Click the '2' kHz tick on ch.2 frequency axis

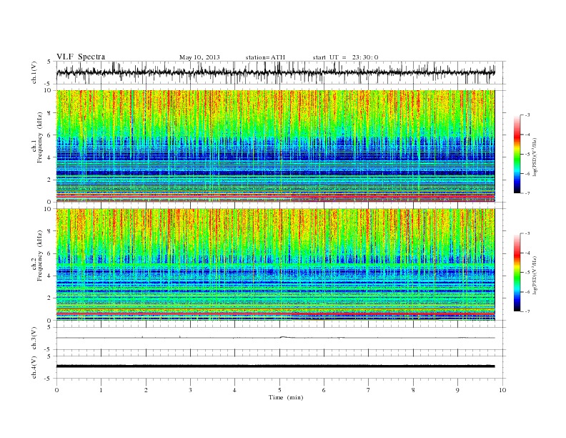pyautogui.click(x=50, y=298)
